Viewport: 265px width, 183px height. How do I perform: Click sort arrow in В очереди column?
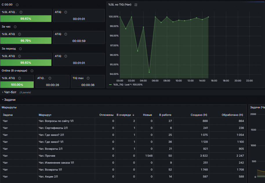tap(133, 115)
